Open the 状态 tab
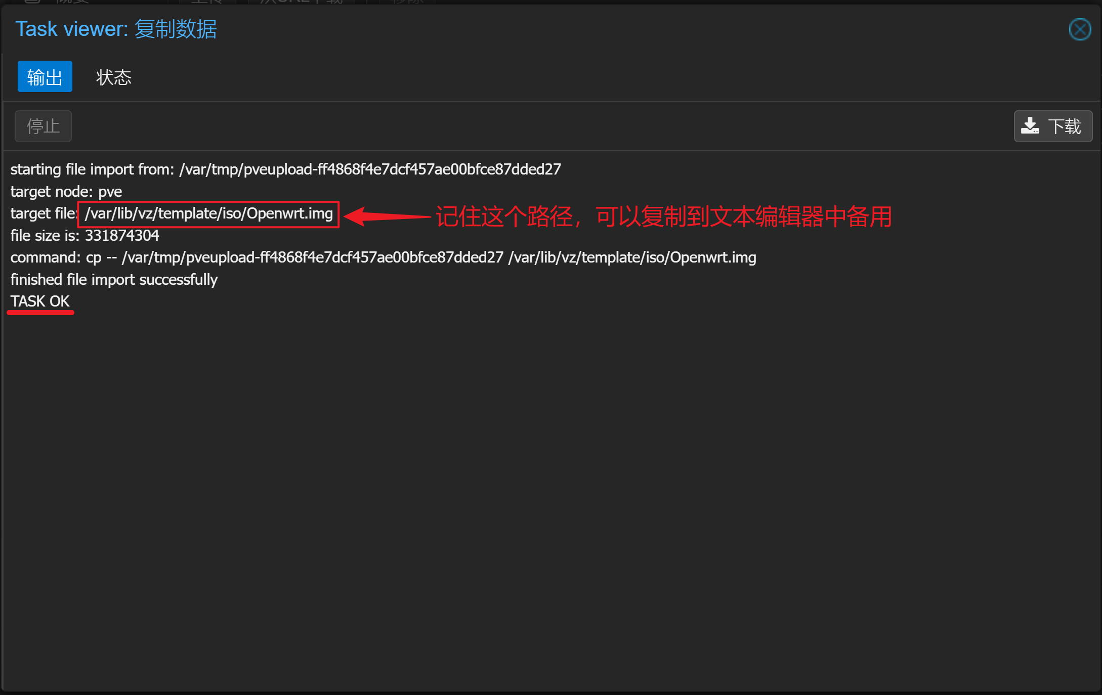Screen dimensions: 1102x695 [x=114, y=77]
